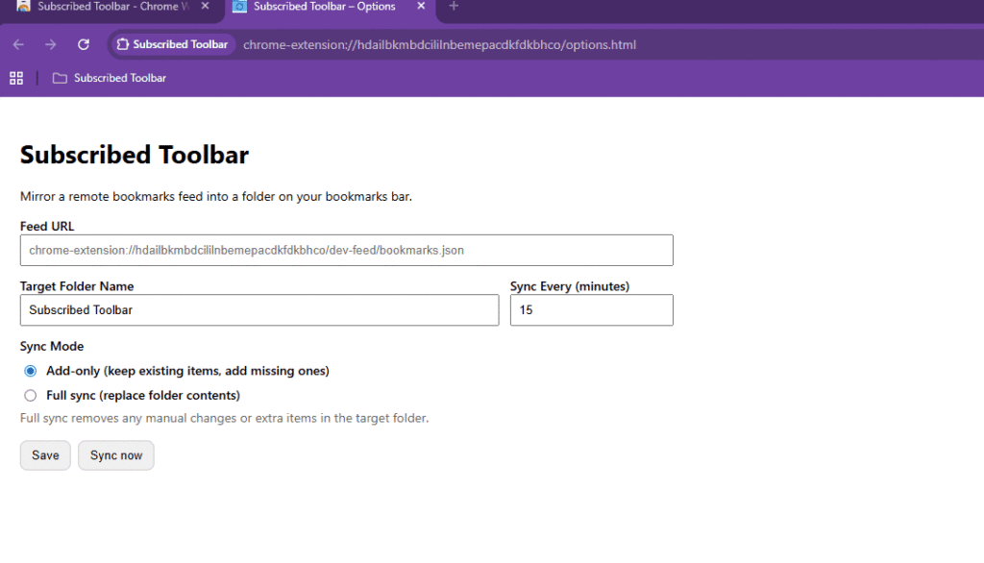
Task: Click the Target Folder Name field
Action: point(258,310)
